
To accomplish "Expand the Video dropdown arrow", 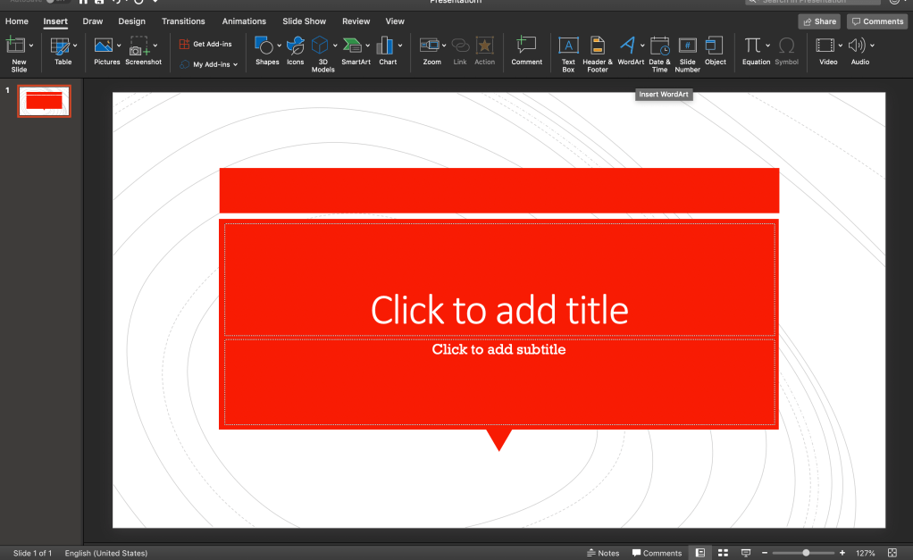I will pos(840,46).
